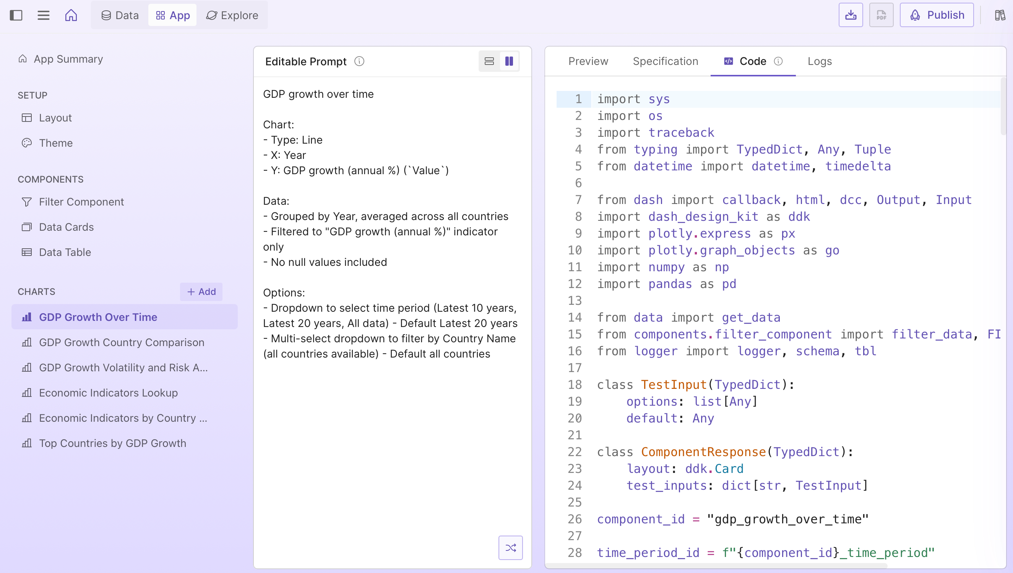1013x573 pixels.
Task: Open the library icon in top right
Action: [x=1000, y=15]
